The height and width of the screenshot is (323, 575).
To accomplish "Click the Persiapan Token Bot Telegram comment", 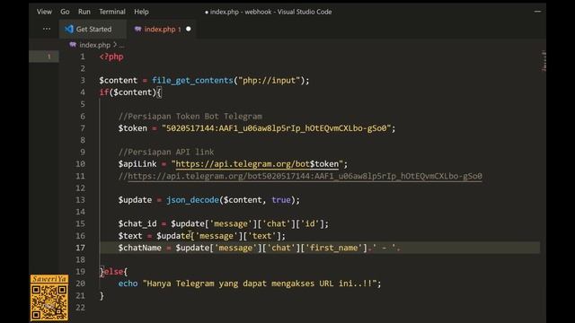I will click(190, 117).
